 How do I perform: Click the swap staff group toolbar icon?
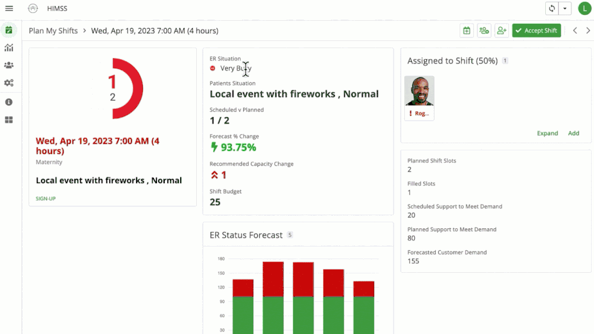tap(484, 31)
